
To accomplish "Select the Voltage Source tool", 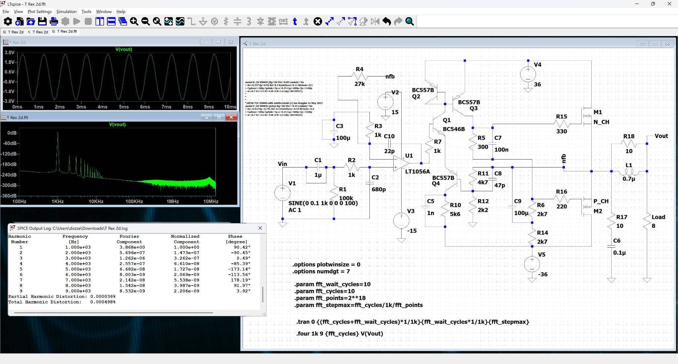I will point(215,22).
